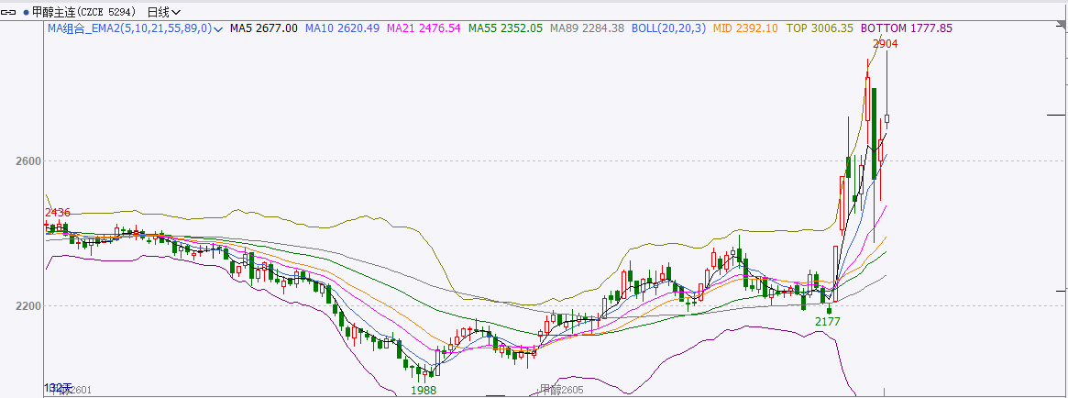
Task: Click the 2436 price marker at left
Action: 58,213
